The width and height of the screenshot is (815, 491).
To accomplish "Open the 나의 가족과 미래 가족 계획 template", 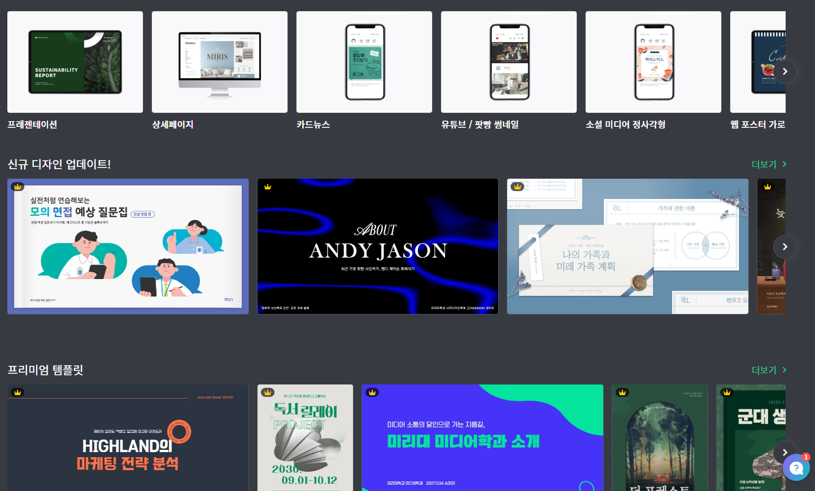I will pos(627,246).
